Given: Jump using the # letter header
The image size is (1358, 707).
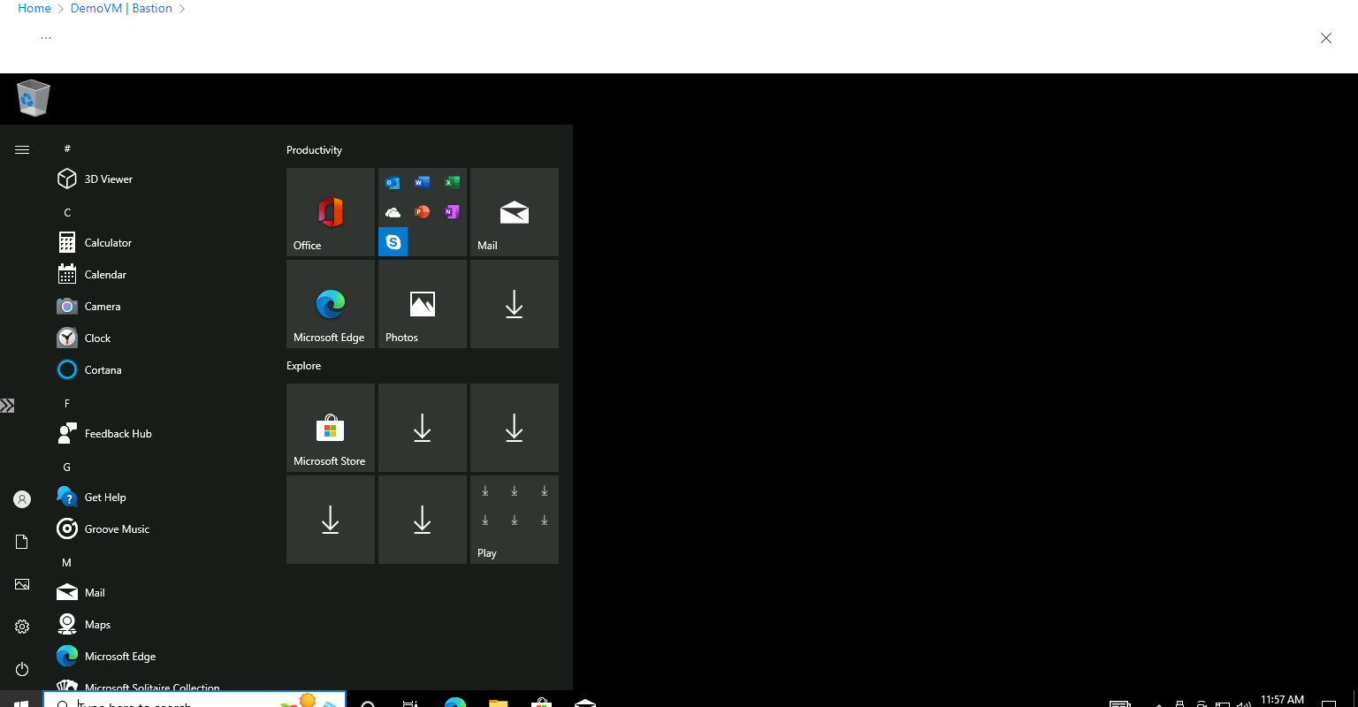Looking at the screenshot, I should [x=67, y=148].
